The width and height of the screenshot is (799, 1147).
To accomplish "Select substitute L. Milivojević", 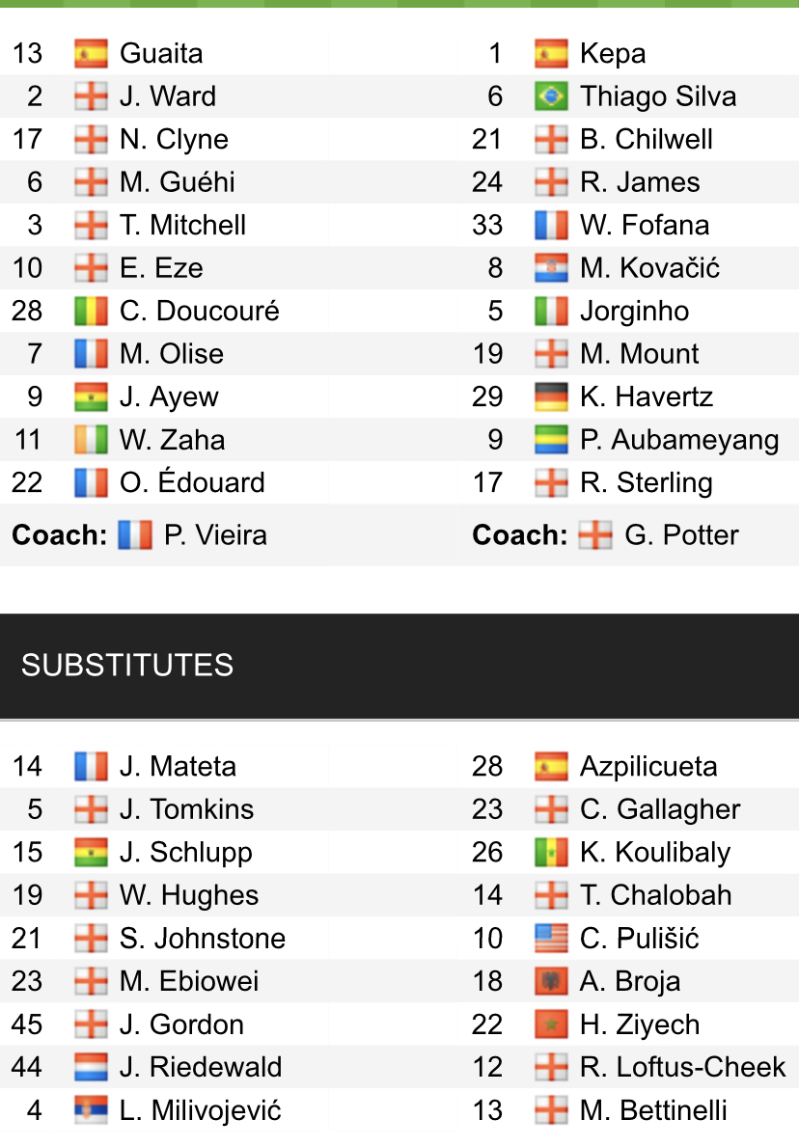I will [x=200, y=1110].
